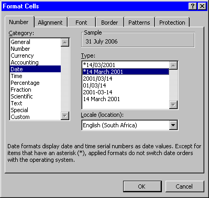Click the Cancel button

point(184,186)
